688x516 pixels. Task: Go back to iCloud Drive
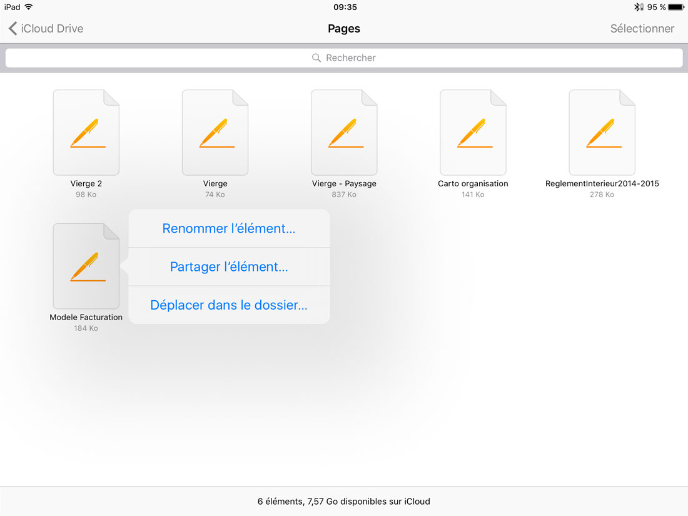click(46, 29)
